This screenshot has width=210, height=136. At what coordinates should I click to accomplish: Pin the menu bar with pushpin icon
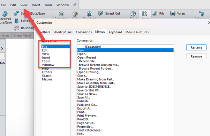[x=75, y=5]
